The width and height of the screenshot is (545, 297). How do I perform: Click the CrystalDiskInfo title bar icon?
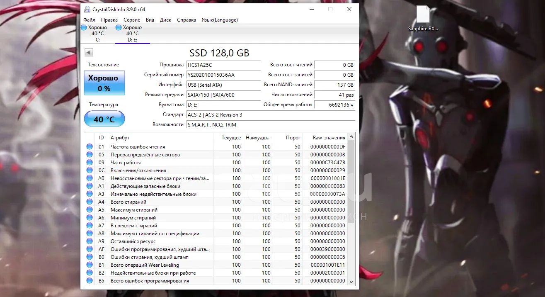tap(86, 9)
